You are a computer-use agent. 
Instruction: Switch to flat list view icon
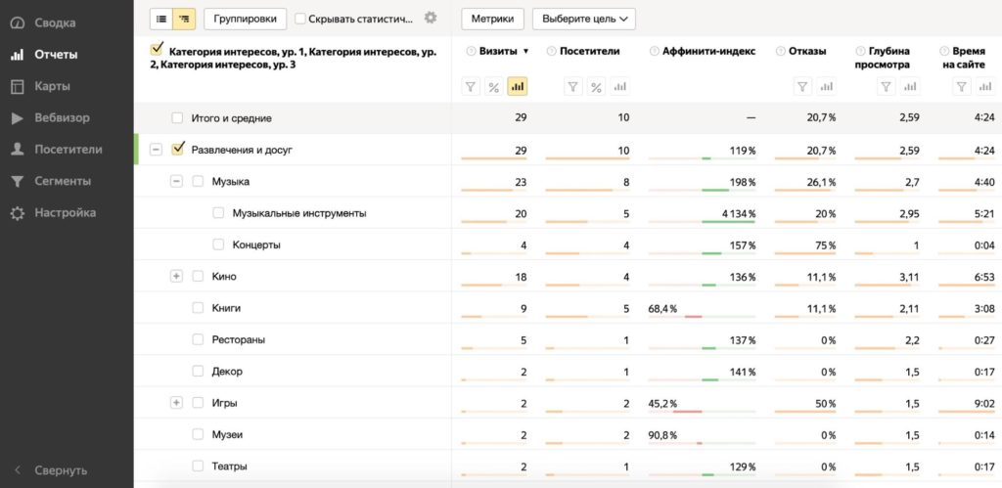[x=161, y=18]
